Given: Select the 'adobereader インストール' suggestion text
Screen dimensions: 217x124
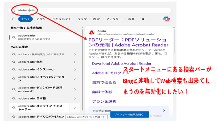Looking at the screenshot, I should point(37,69).
